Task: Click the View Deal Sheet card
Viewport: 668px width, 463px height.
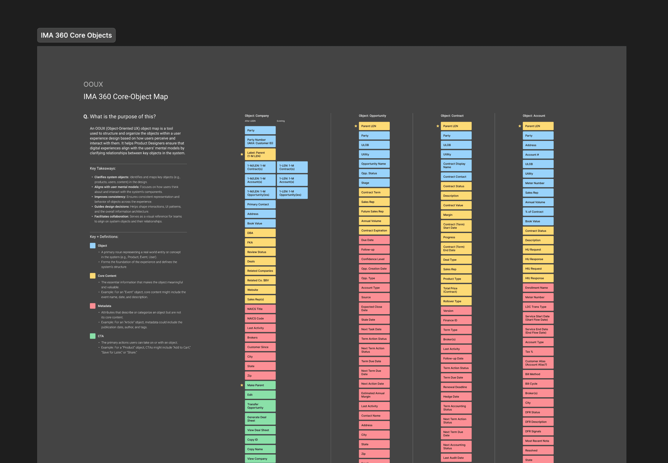Action: click(260, 430)
